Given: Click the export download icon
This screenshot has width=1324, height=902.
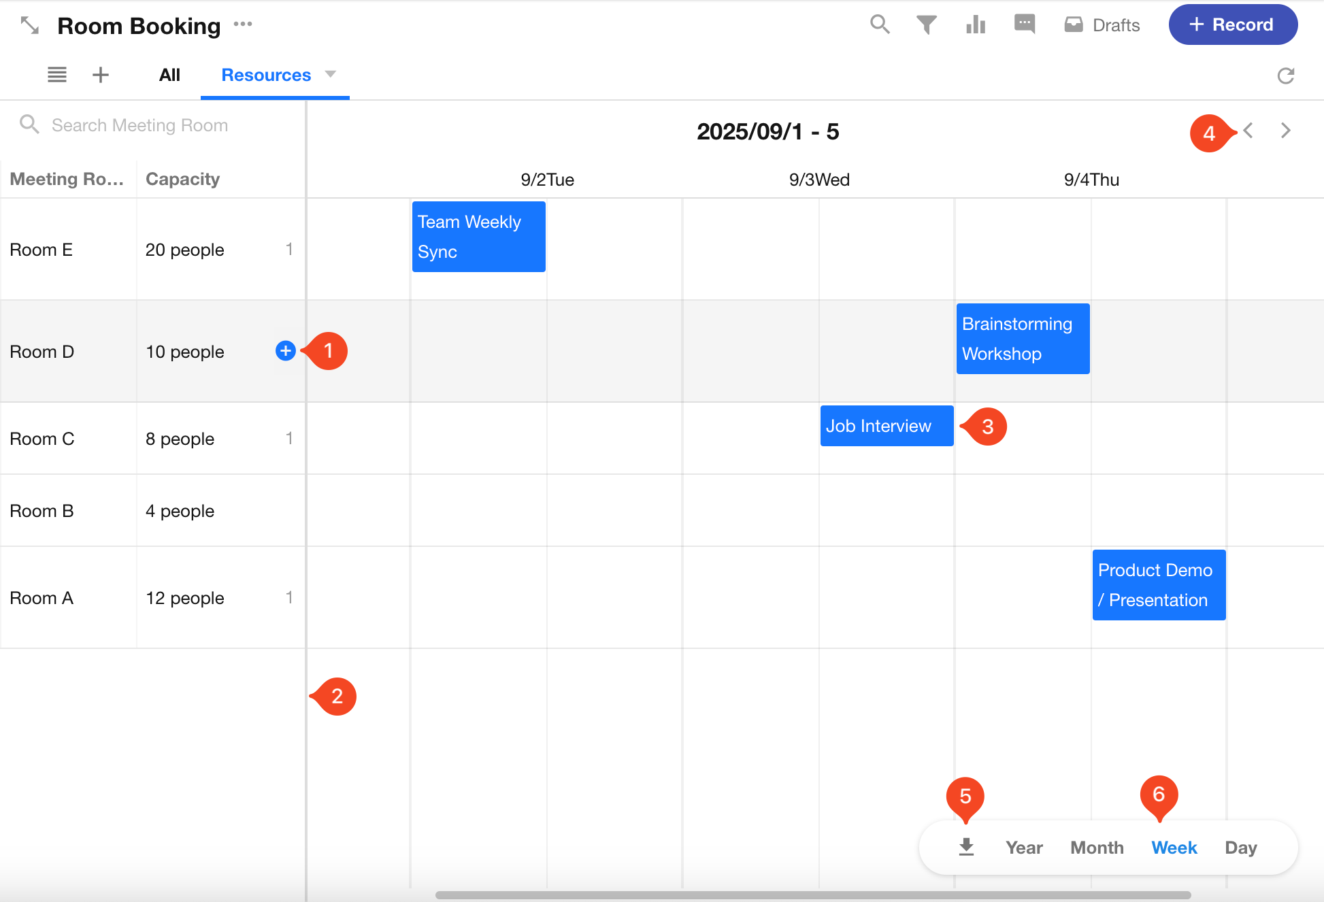Looking at the screenshot, I should pyautogui.click(x=966, y=847).
